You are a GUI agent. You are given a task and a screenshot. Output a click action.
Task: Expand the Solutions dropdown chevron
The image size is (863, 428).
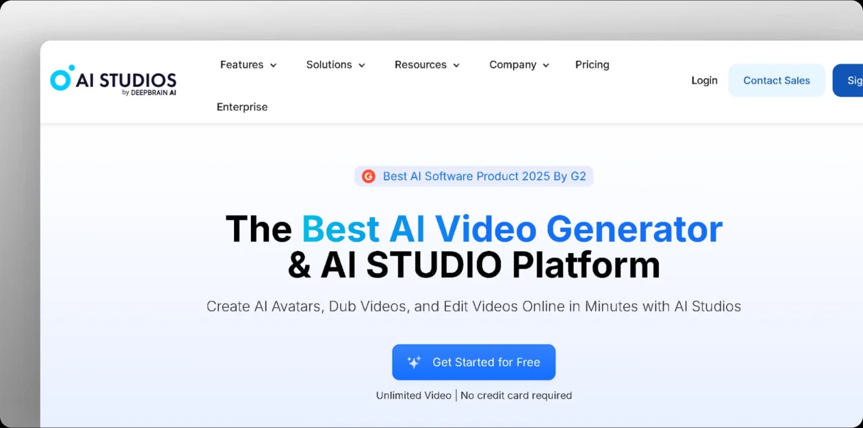coord(362,65)
